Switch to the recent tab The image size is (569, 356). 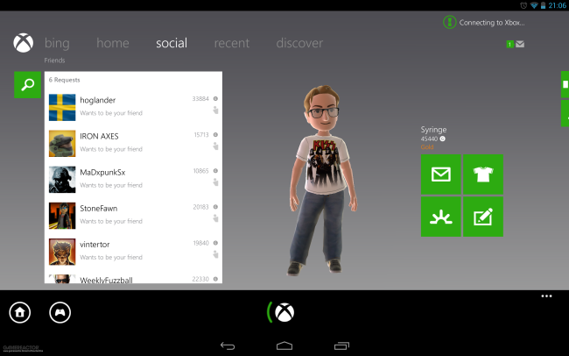click(x=231, y=43)
